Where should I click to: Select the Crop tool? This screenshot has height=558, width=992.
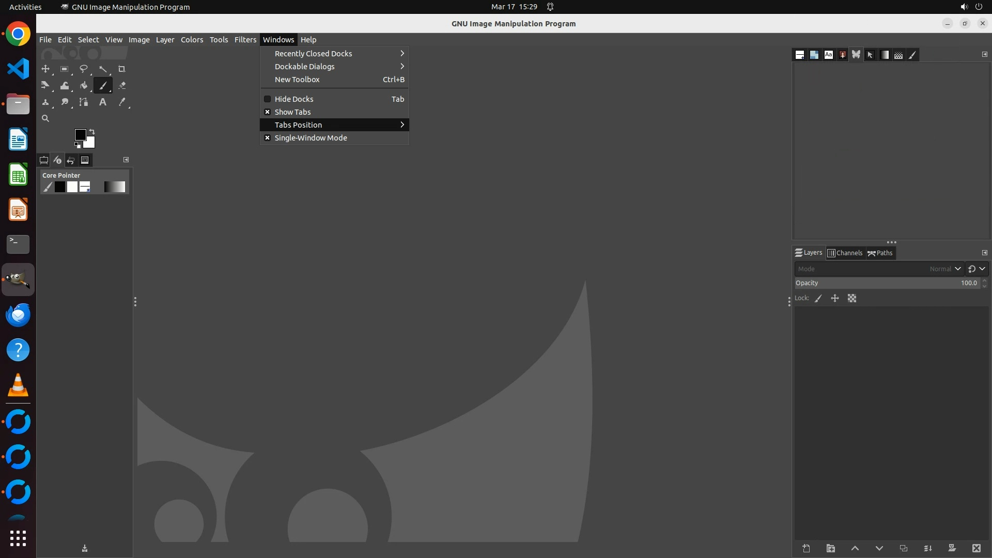(122, 69)
